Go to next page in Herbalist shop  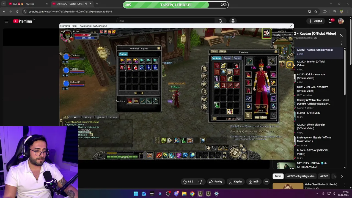pos(142,93)
